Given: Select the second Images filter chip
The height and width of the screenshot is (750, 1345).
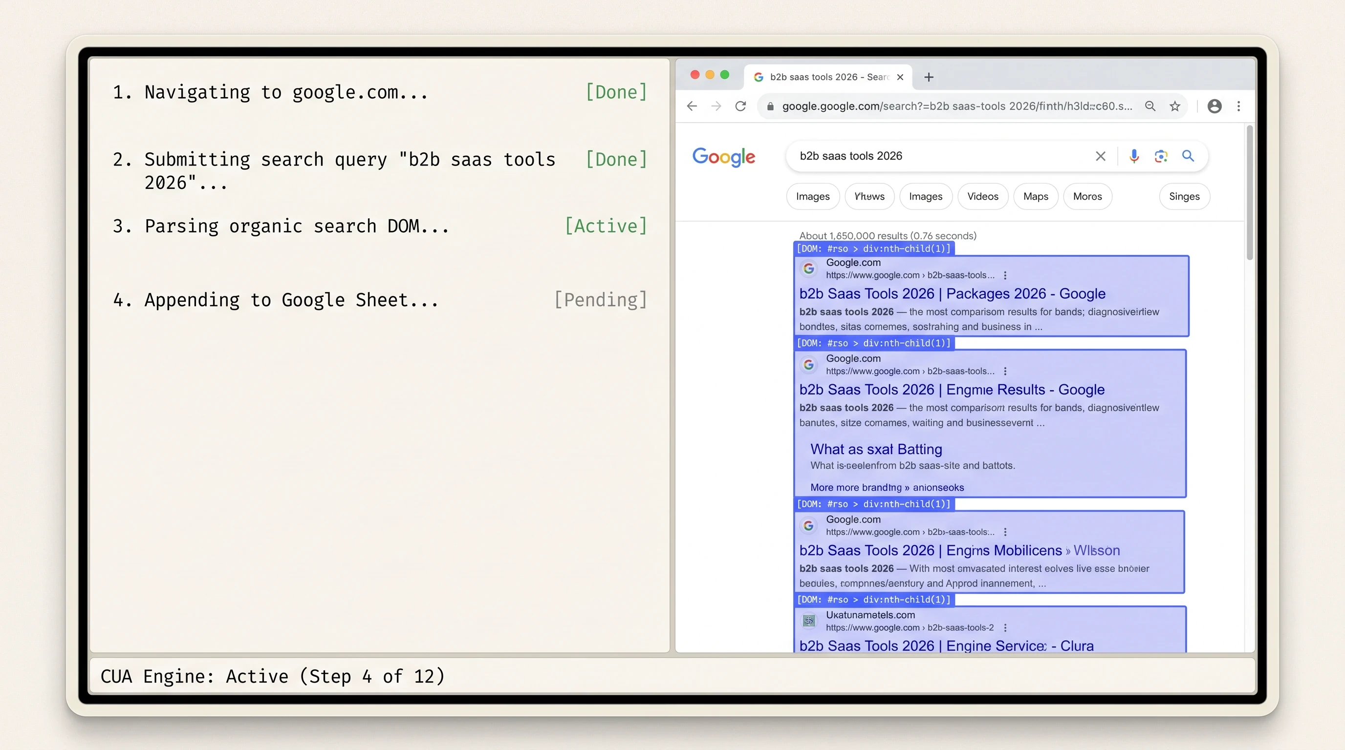Looking at the screenshot, I should pos(925,197).
